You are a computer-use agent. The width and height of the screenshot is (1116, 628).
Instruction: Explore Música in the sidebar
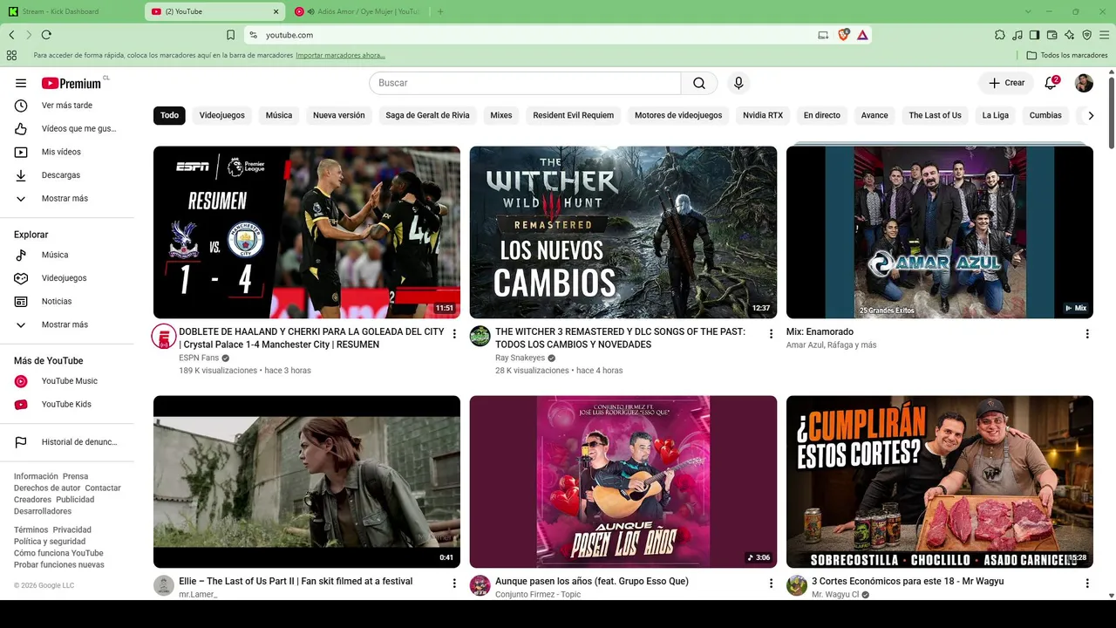pos(68,255)
